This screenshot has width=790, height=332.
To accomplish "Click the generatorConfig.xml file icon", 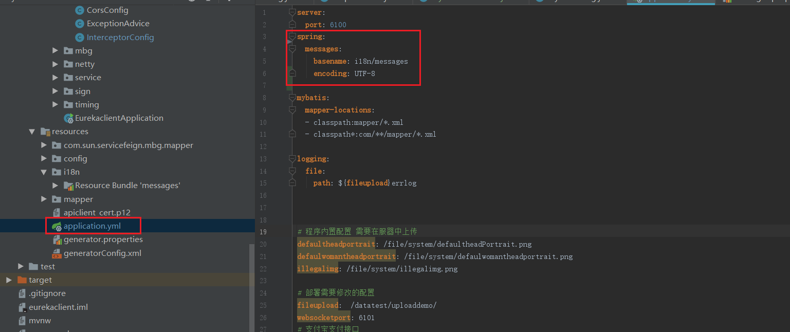I will click(x=57, y=253).
